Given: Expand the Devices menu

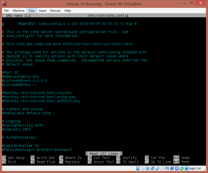Looking at the screenshot, I should coord(55,11).
